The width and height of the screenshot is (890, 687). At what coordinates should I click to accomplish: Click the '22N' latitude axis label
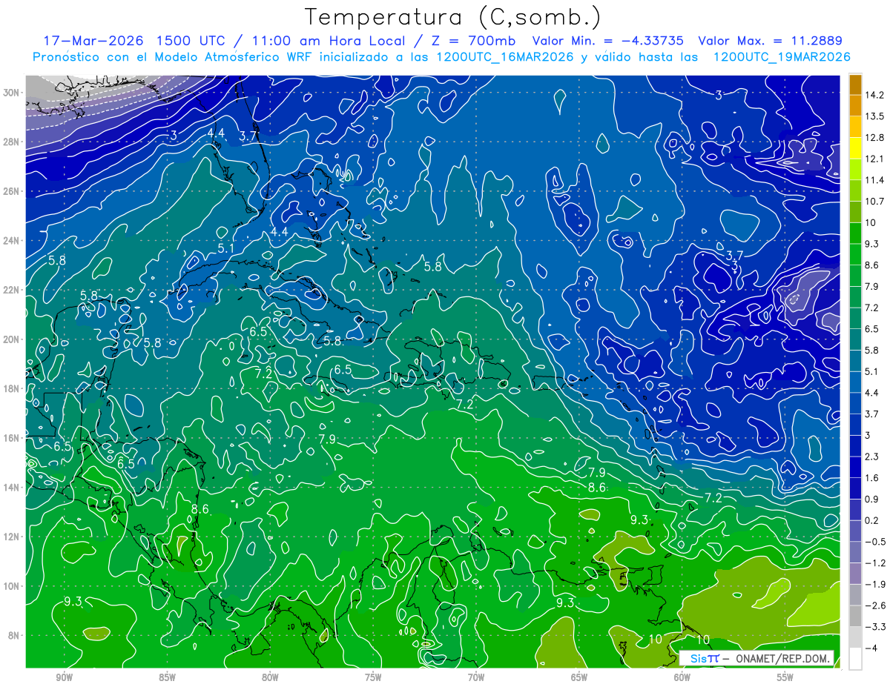coord(11,290)
